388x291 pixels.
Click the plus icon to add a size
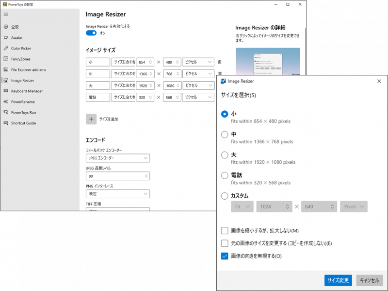pos(91,119)
